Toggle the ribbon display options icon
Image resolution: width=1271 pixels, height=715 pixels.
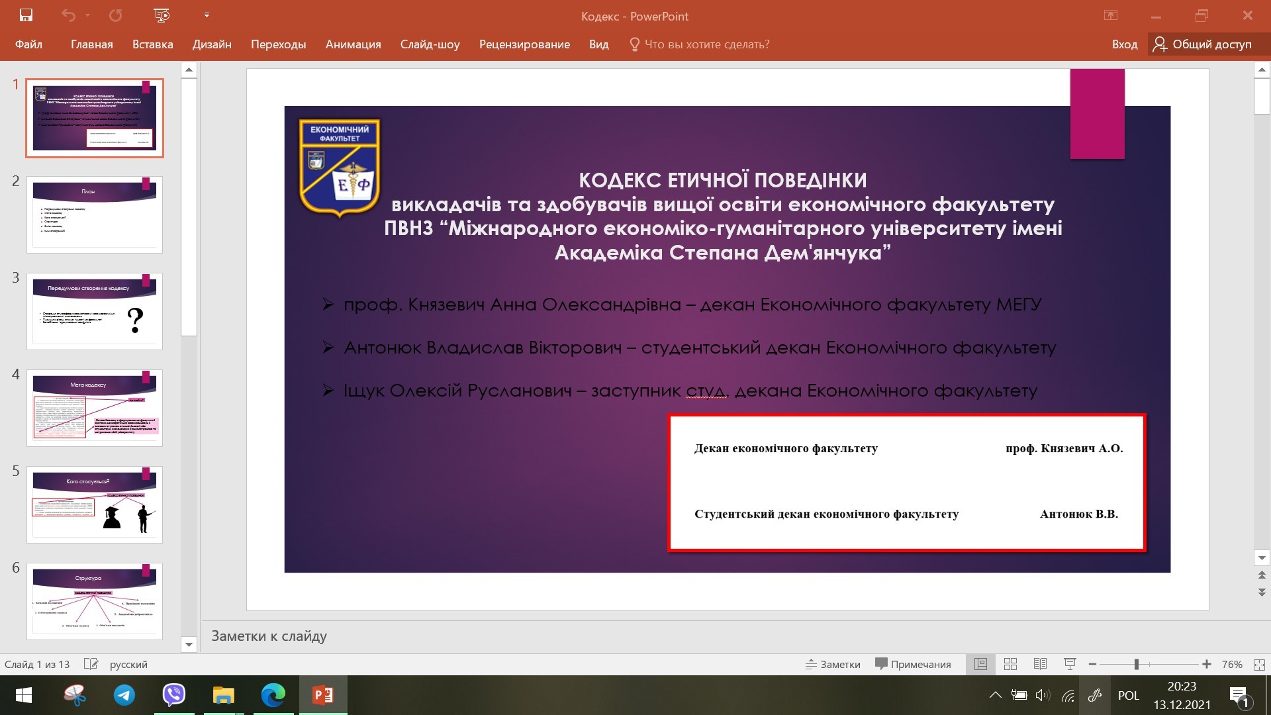(x=1111, y=15)
